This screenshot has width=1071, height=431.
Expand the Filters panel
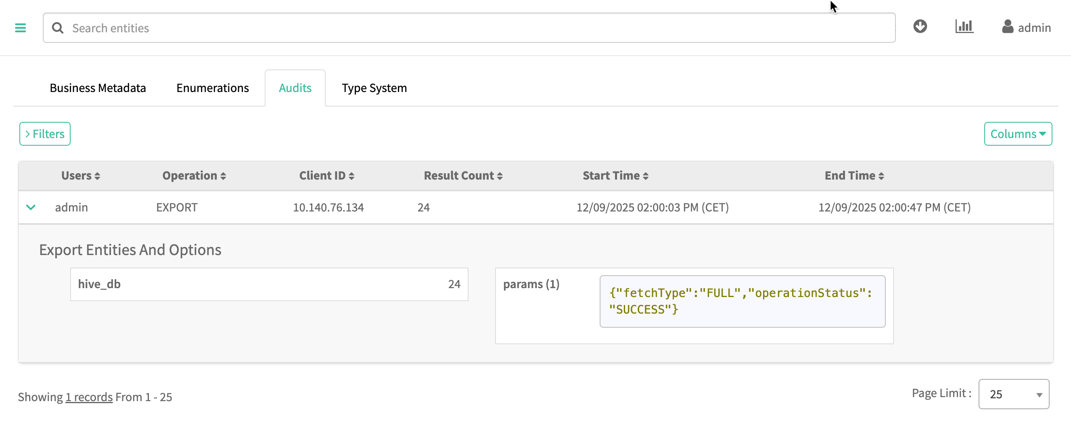click(45, 134)
